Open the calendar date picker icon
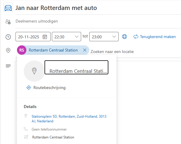Screen dimensions: 181x144 (45, 37)
